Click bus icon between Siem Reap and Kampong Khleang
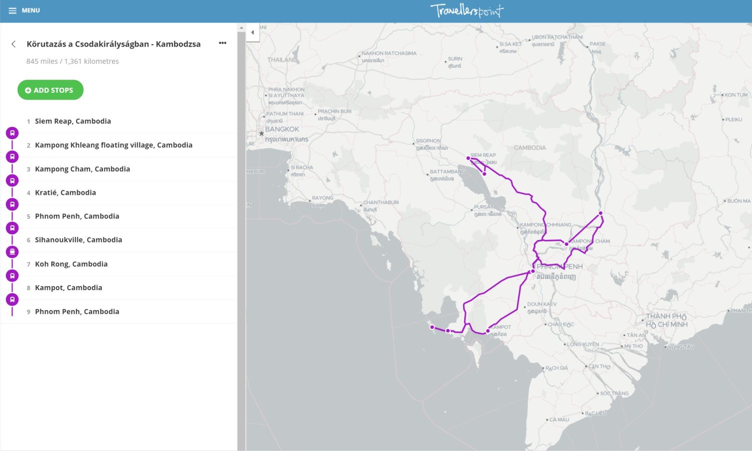 pyautogui.click(x=12, y=133)
